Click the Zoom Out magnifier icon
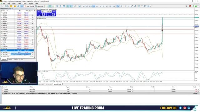 pyautogui.click(x=60, y=6)
